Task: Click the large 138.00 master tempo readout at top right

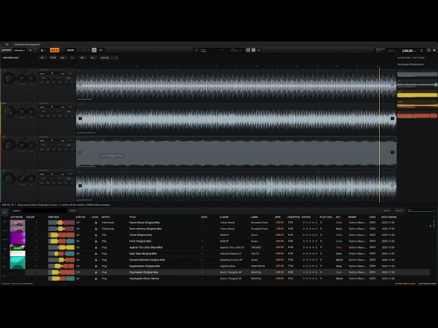Action: [407, 51]
